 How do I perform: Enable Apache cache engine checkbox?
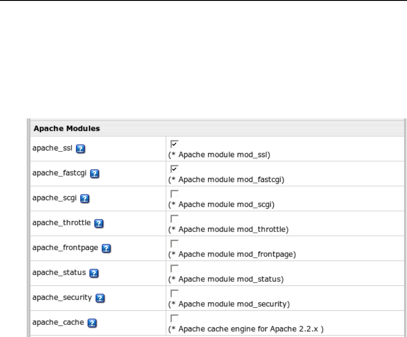click(x=175, y=316)
